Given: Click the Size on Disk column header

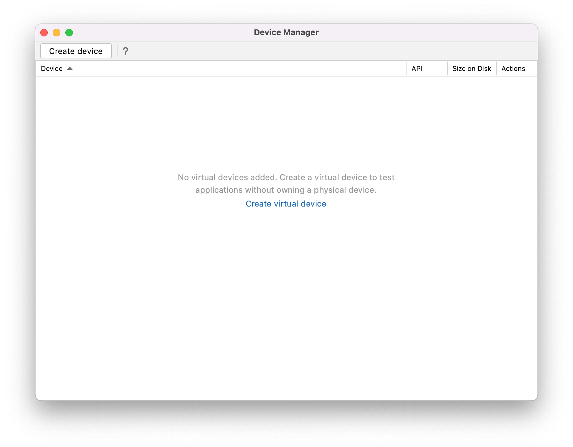Looking at the screenshot, I should [472, 68].
